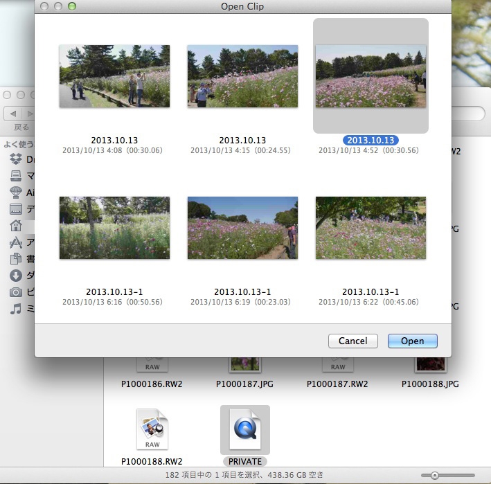
Task: Click the Finder status bar selection text
Action: point(244,475)
